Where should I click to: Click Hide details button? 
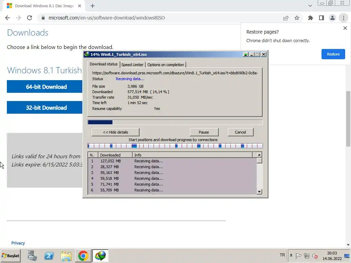point(115,132)
